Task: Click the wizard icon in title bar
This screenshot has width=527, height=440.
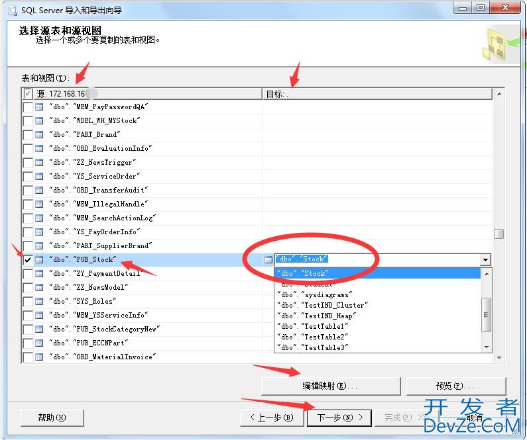Action: point(13,11)
